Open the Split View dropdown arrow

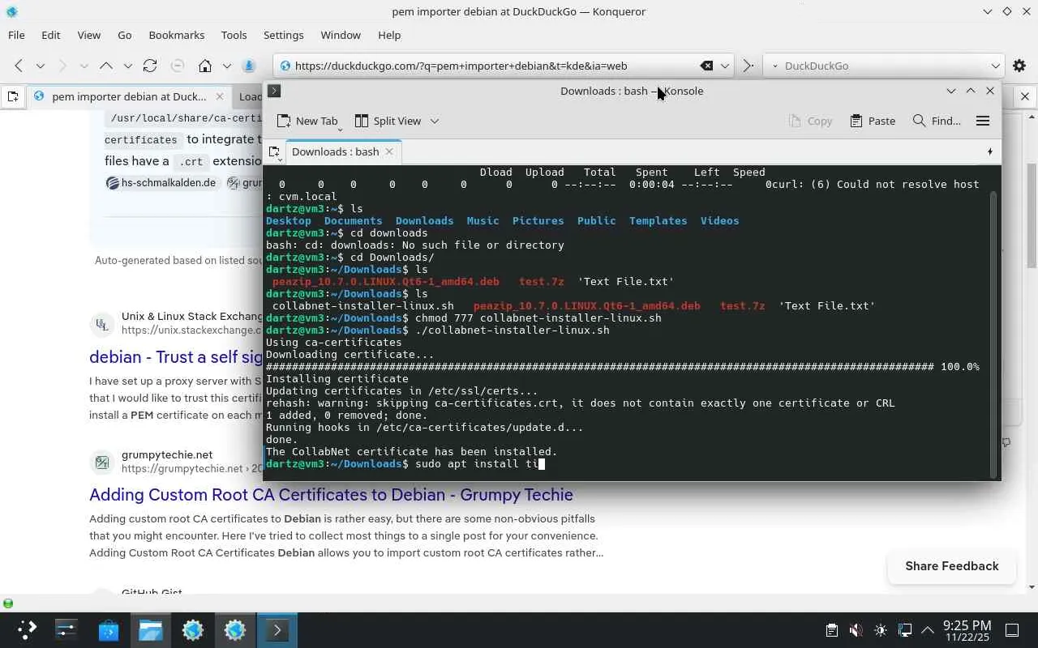point(435,121)
